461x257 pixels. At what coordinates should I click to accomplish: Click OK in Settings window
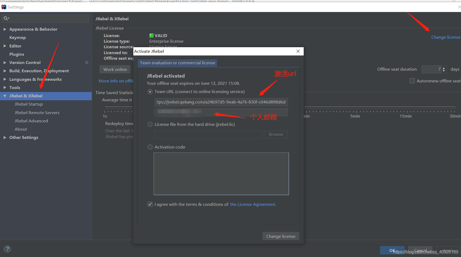(392, 250)
